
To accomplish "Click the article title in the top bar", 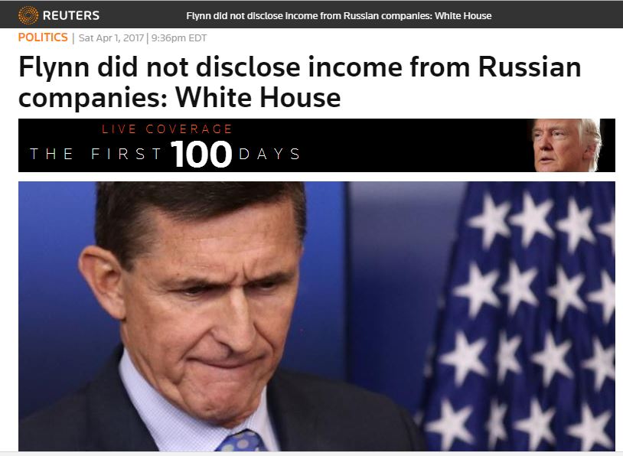I will click(x=339, y=16).
